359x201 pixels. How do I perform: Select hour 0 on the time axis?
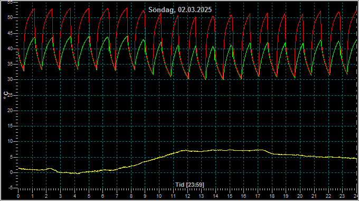pyautogui.click(x=18, y=196)
